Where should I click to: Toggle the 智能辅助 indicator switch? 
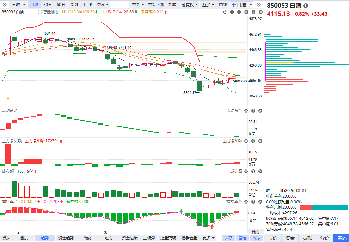(40, 12)
